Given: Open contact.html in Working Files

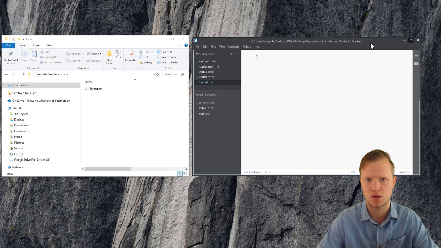Looking at the screenshot, I should pyautogui.click(x=208, y=61).
